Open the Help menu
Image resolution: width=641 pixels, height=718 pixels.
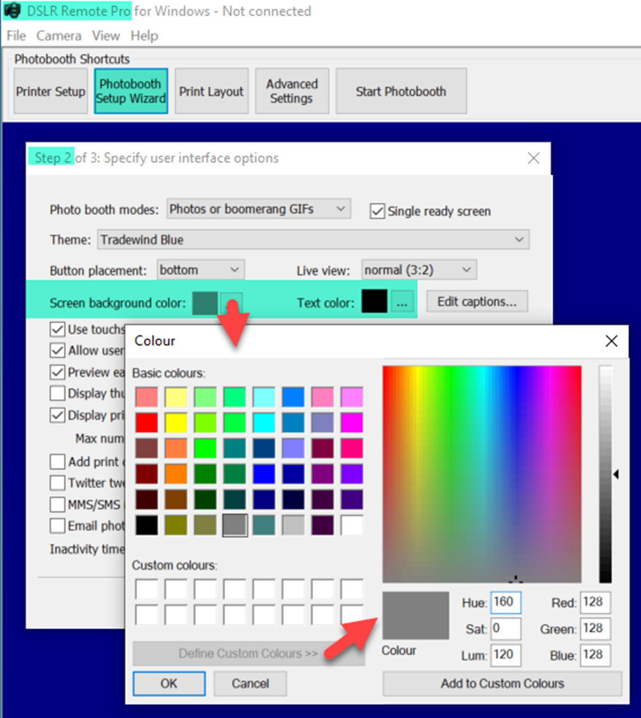(x=144, y=36)
